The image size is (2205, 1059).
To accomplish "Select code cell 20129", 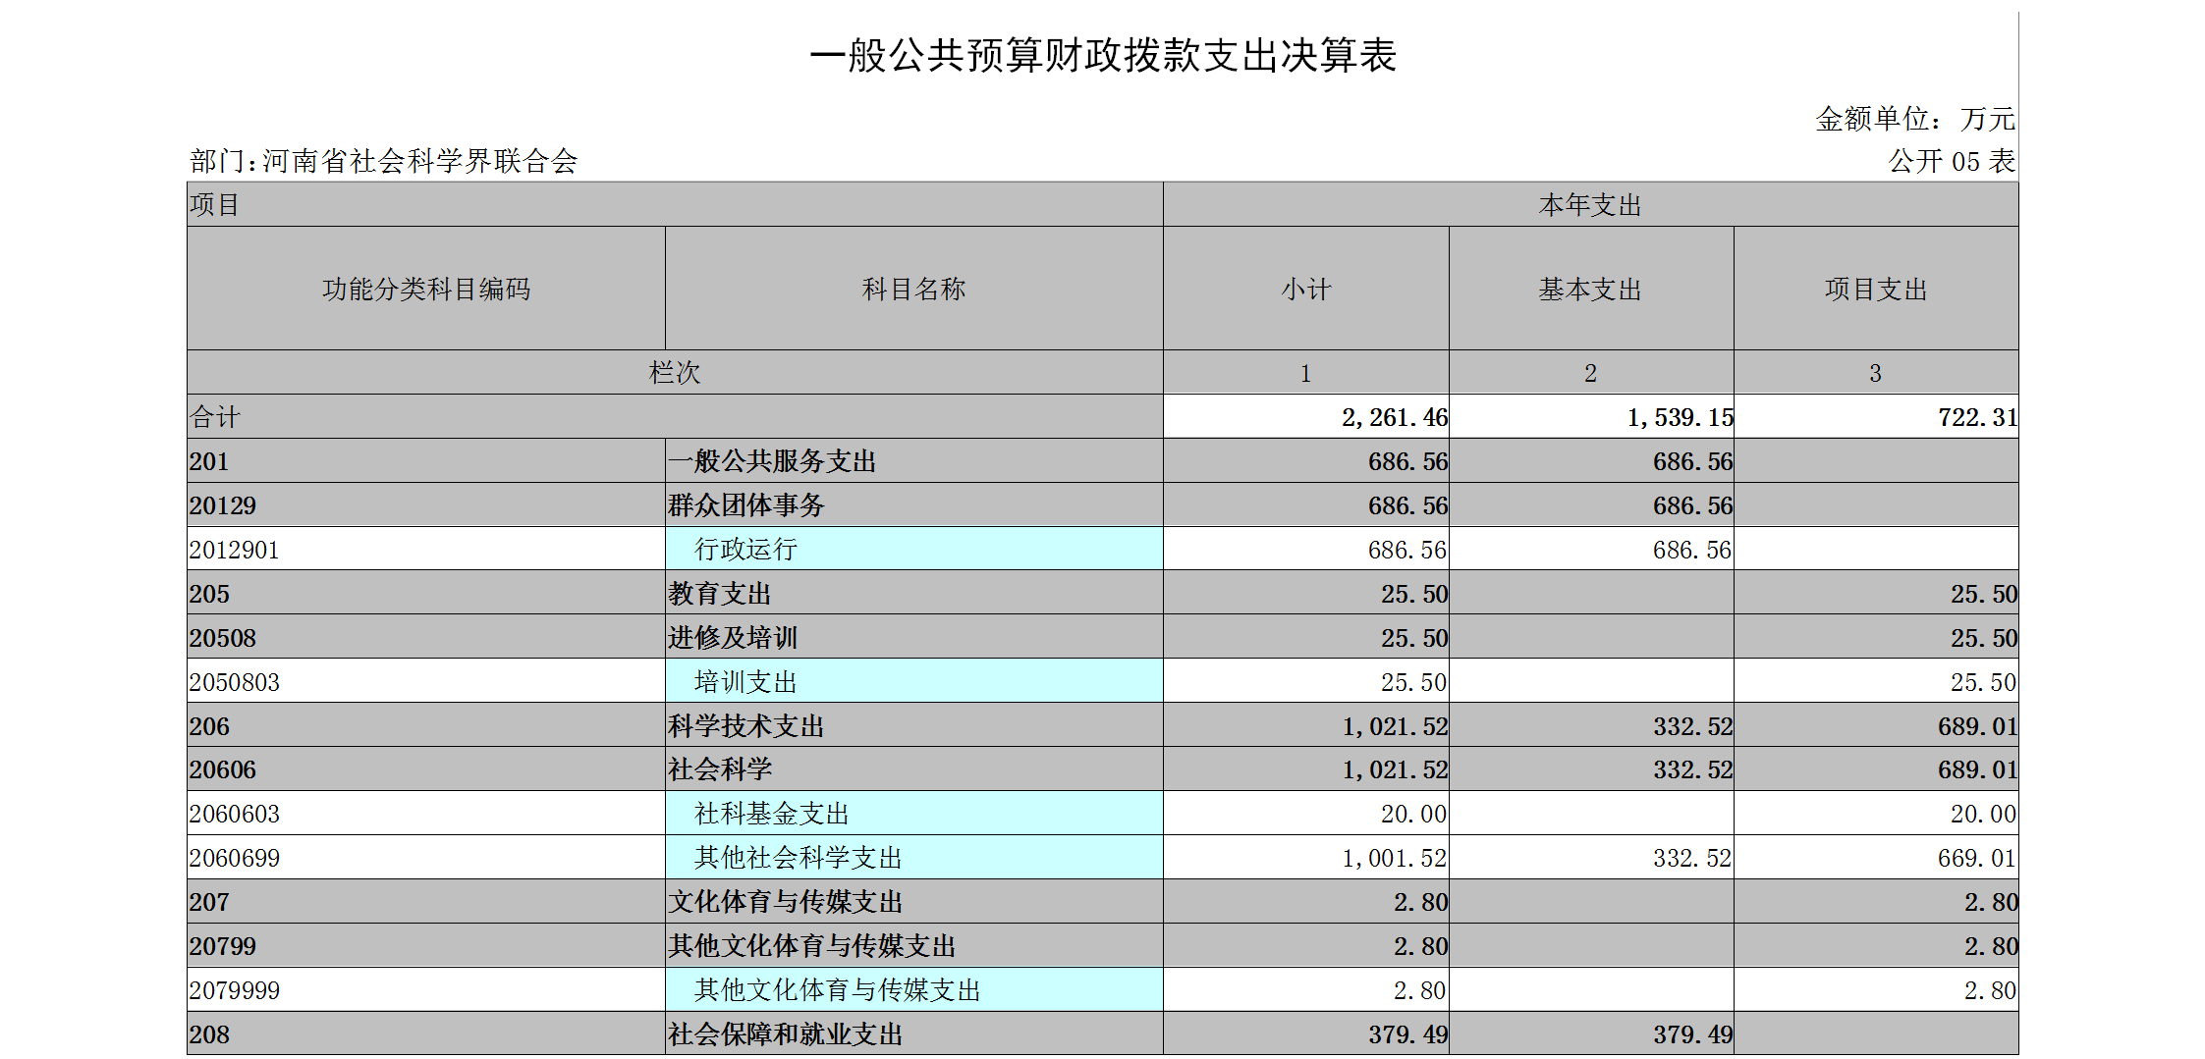I will coord(426,504).
